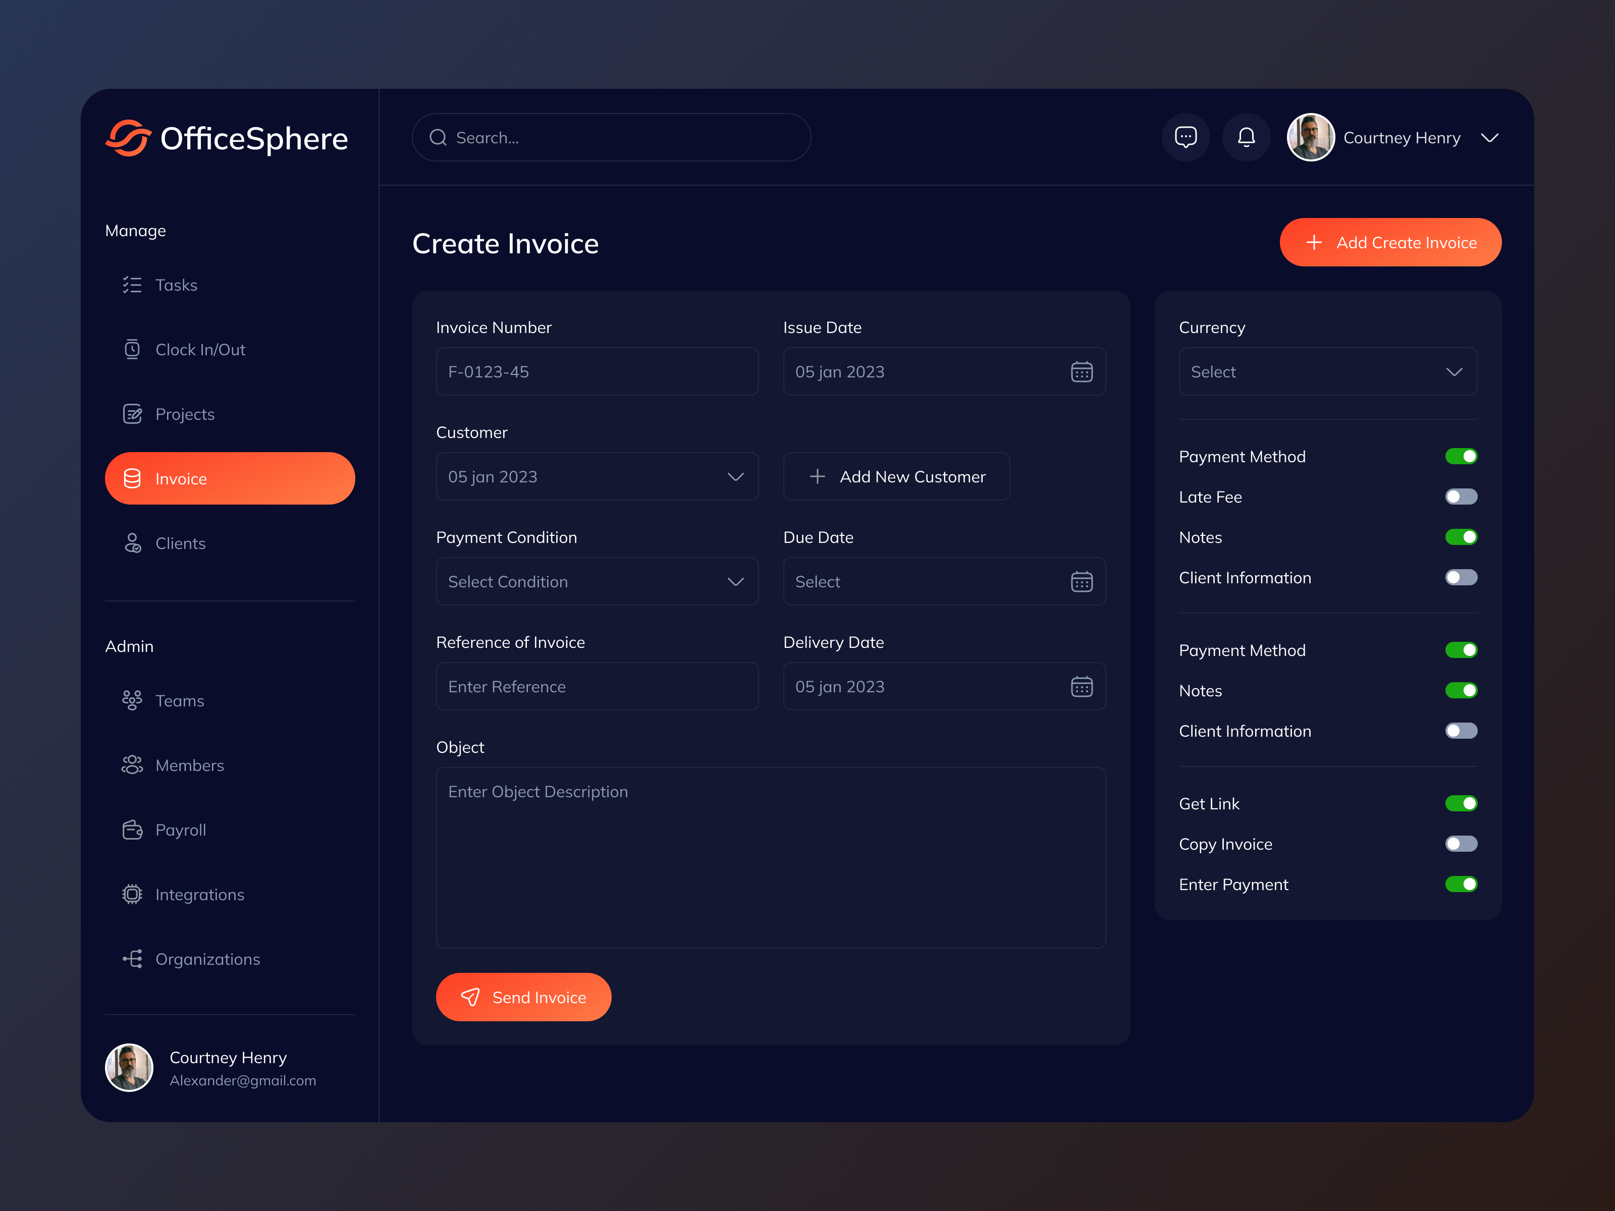
Task: Enable the Late Fee toggle
Action: [x=1462, y=497]
